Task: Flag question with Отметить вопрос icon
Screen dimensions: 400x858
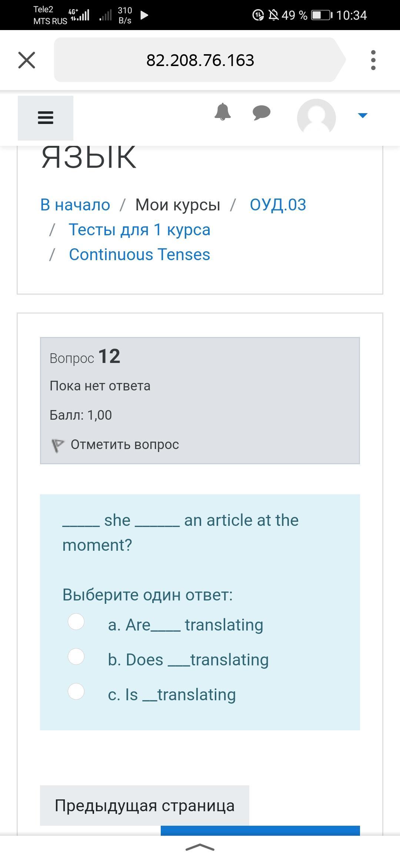Action: pos(58,445)
